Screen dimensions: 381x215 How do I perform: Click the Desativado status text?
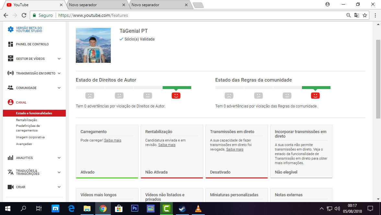[x=220, y=172]
